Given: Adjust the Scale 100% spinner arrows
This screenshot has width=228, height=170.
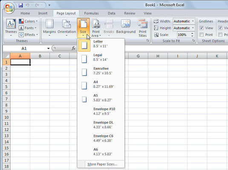Looking at the screenshot, I should coord(192,35).
